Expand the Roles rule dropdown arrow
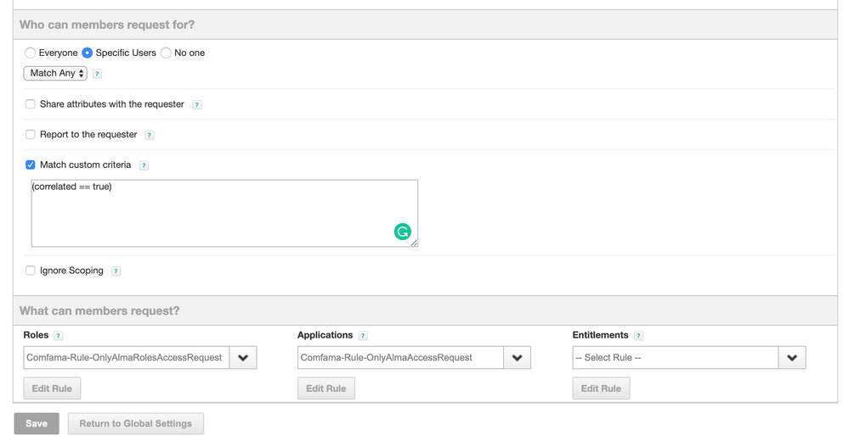 pyautogui.click(x=243, y=358)
